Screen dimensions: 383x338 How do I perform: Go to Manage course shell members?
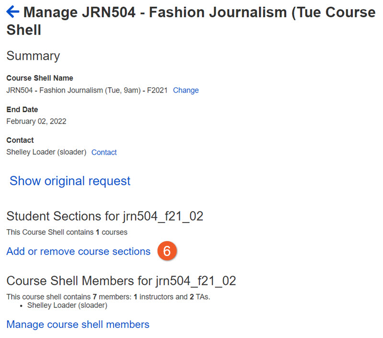click(78, 325)
